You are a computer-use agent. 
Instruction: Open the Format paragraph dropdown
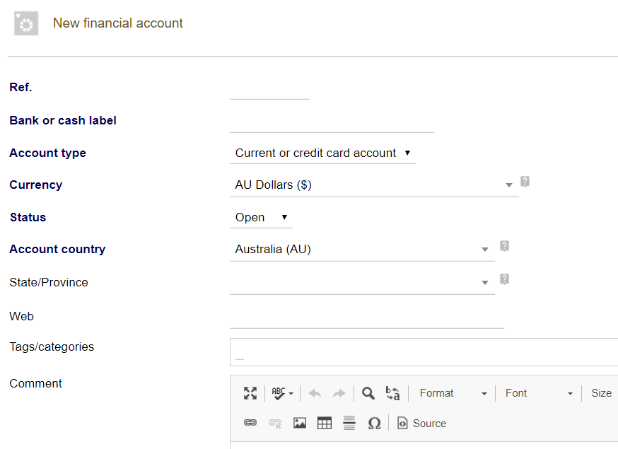pos(453,393)
